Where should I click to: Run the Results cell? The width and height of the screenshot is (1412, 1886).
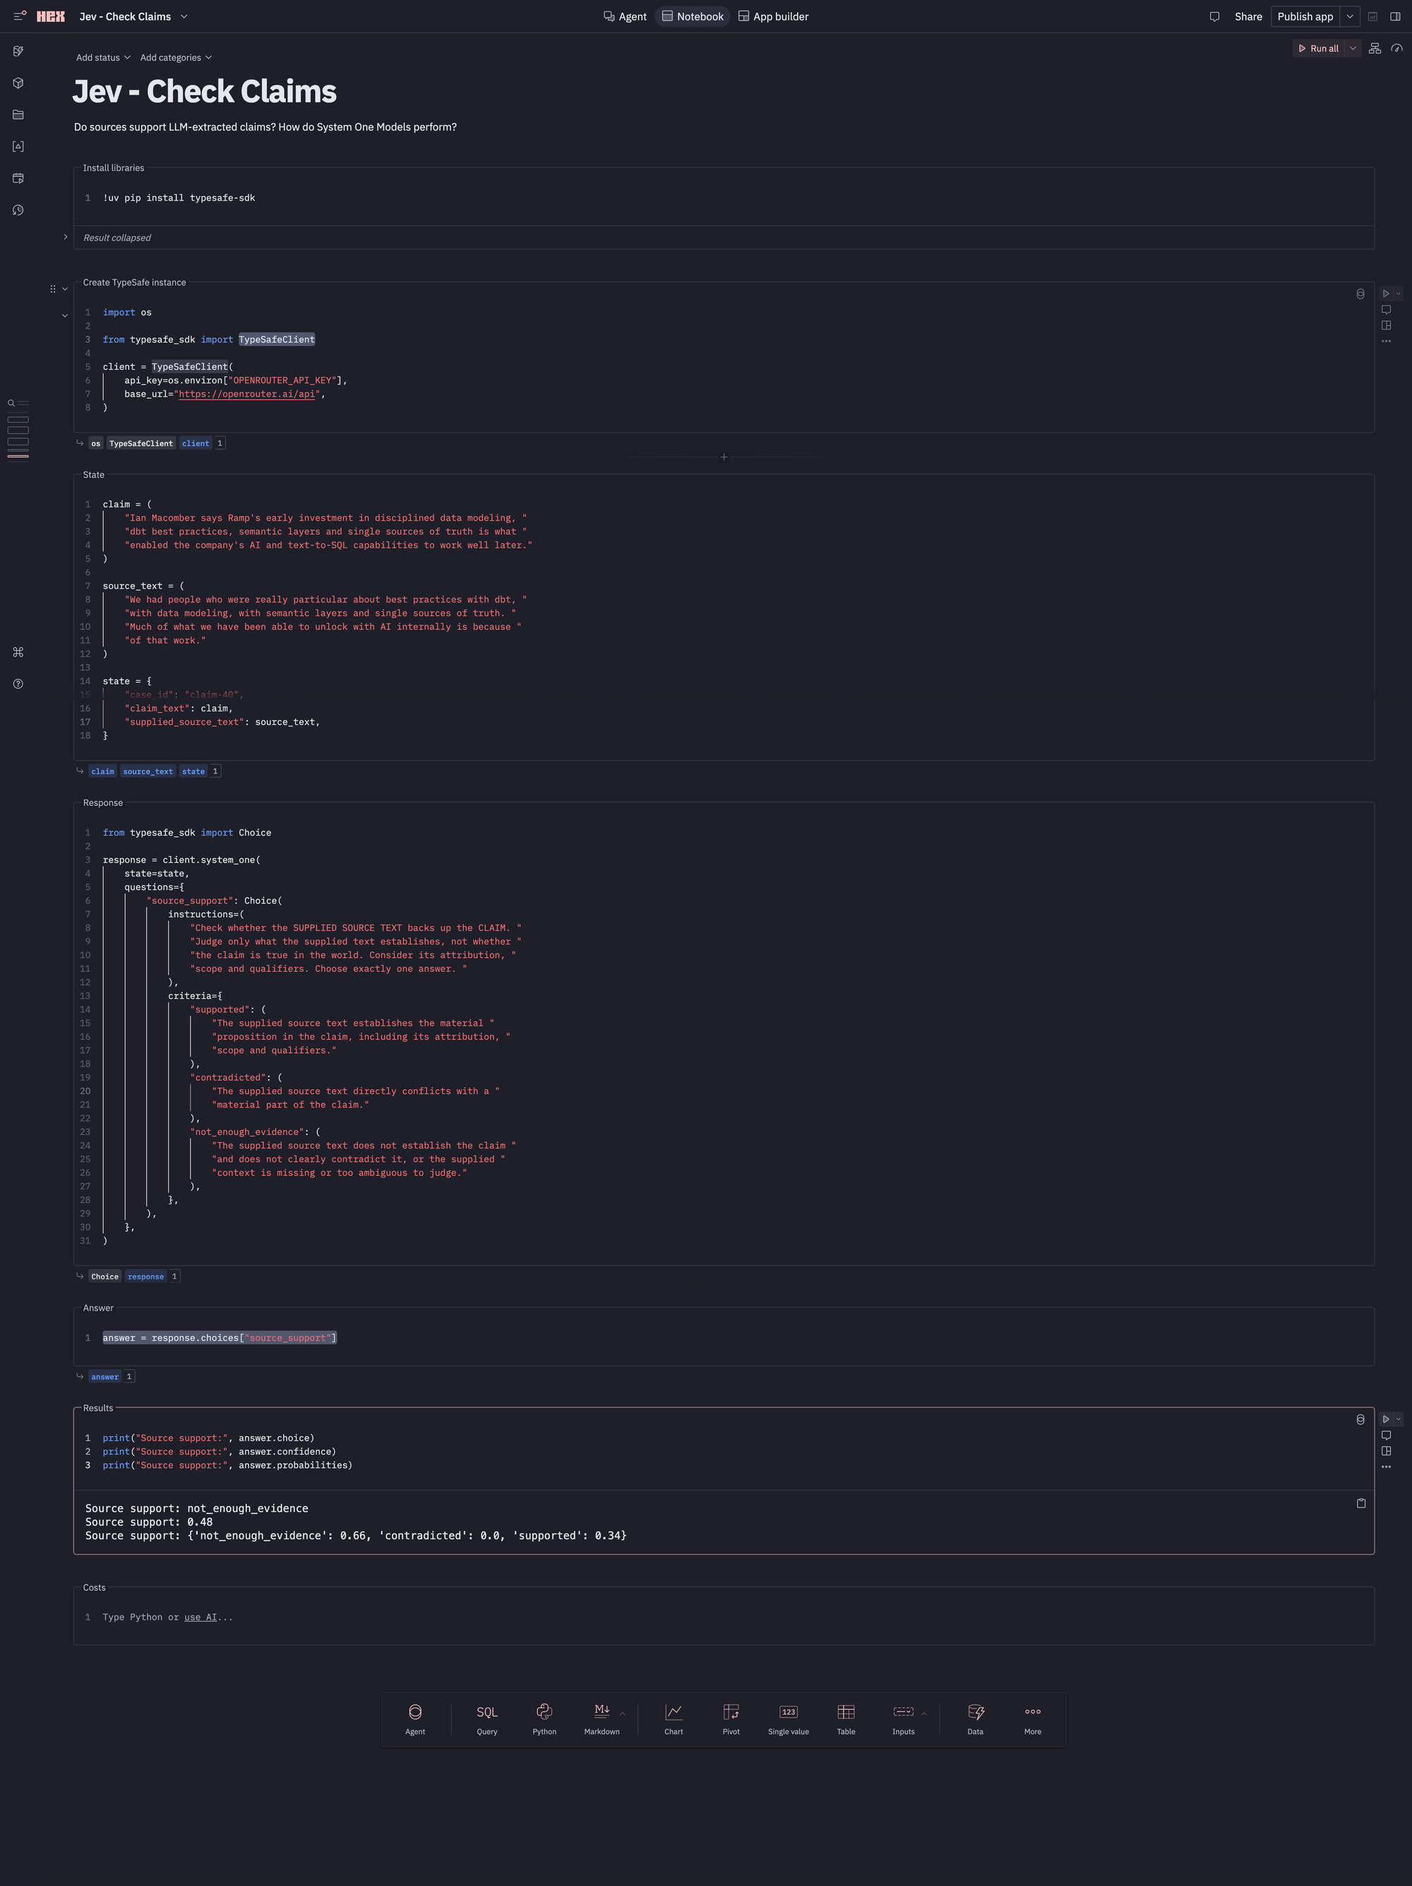point(1386,1419)
